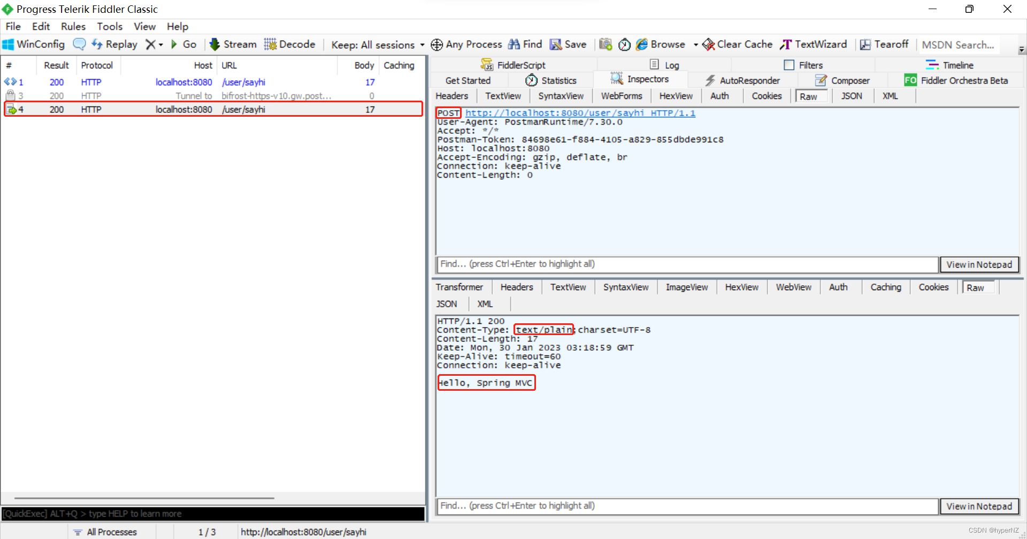Select session 1 in the list
This screenshot has width=1027, height=539.
213,82
